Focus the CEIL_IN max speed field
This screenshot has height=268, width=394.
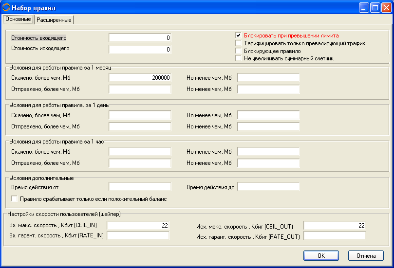click(138, 225)
